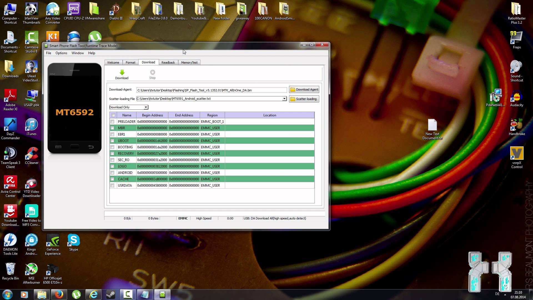This screenshot has height=300, width=533.
Task: Check the USRDATA partition checkbox
Action: click(x=112, y=186)
